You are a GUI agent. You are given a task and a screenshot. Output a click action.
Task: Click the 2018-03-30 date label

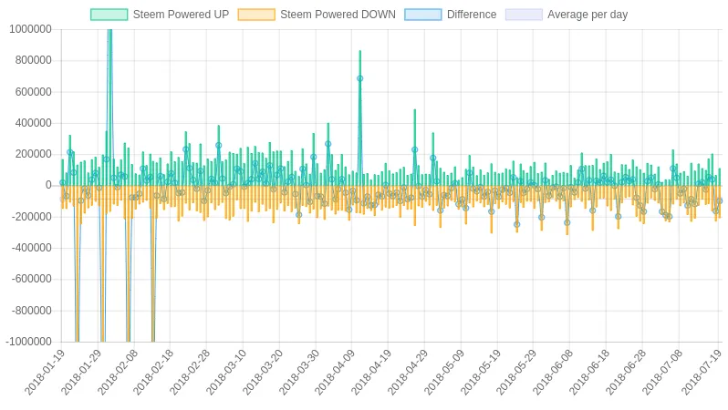point(298,372)
